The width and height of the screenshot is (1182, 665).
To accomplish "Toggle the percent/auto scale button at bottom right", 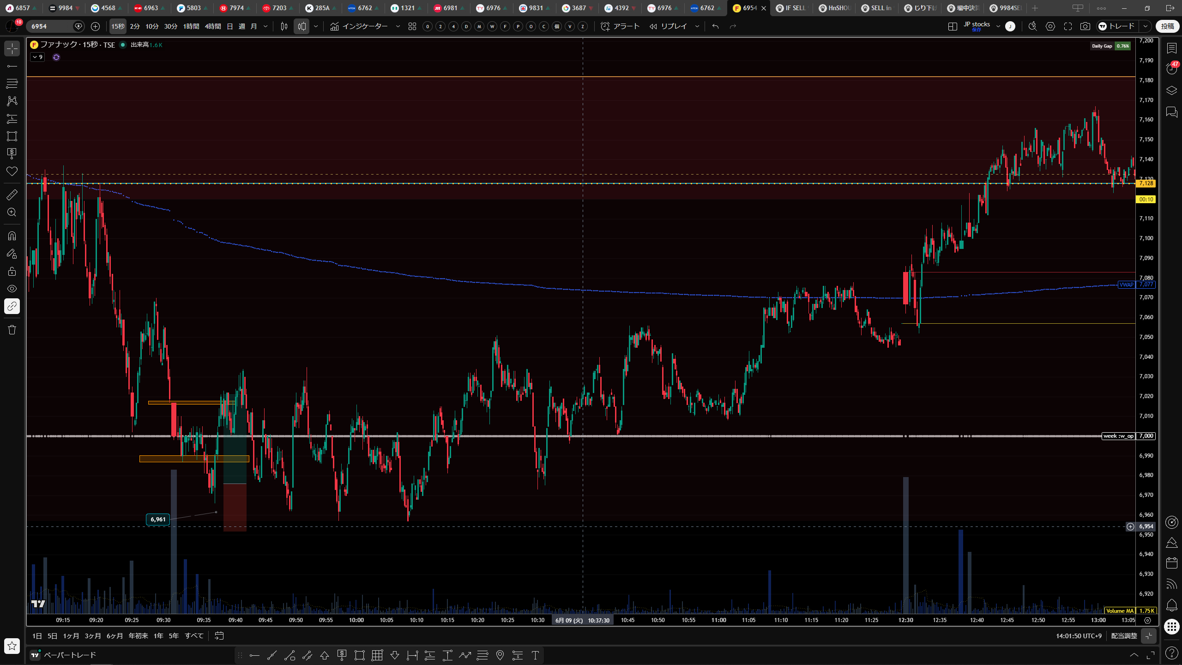I will click(x=1149, y=636).
